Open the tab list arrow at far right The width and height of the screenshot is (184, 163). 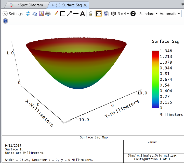[183, 4]
